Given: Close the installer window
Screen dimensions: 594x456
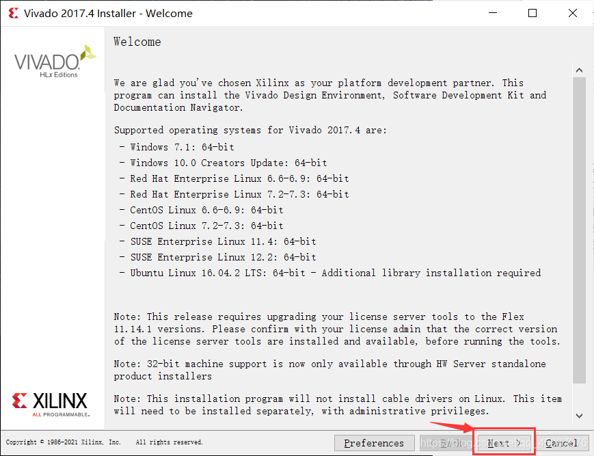Looking at the screenshot, I should (573, 13).
